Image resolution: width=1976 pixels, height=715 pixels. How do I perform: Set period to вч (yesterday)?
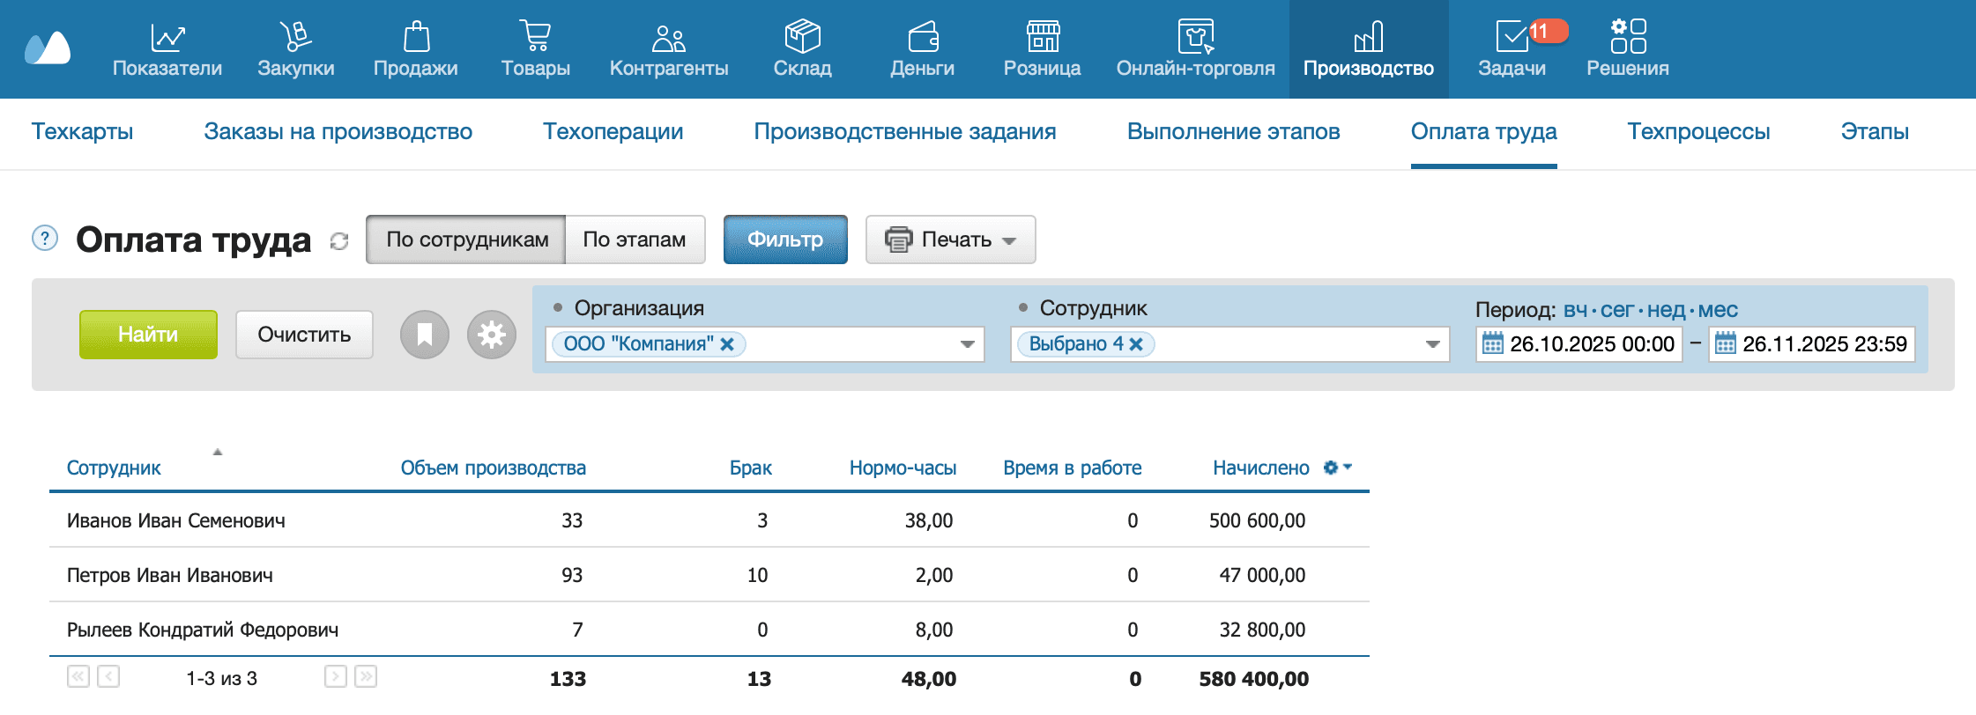coord(1575,310)
